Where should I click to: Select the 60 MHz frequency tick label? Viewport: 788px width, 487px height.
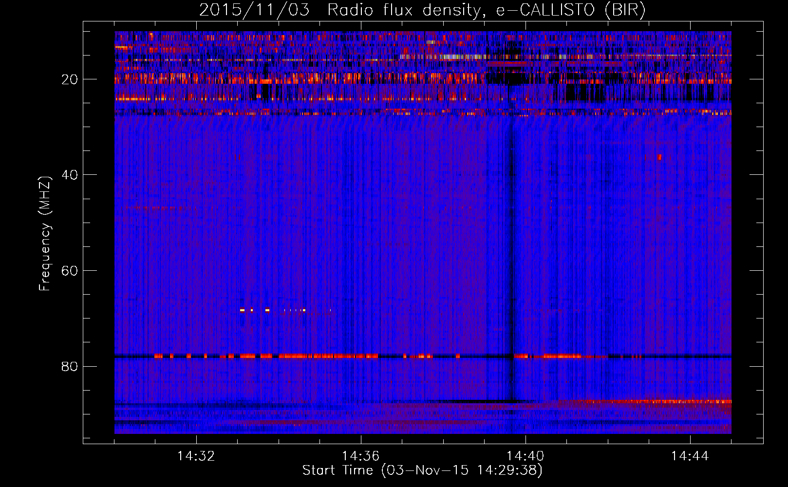tap(70, 271)
